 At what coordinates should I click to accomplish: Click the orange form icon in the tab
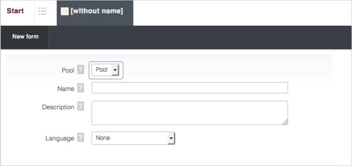pyautogui.click(x=65, y=11)
